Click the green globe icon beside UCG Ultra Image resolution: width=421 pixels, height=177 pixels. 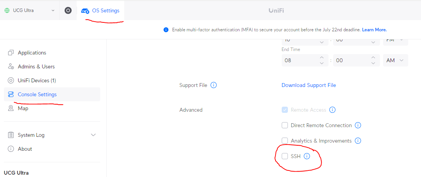tap(7, 11)
